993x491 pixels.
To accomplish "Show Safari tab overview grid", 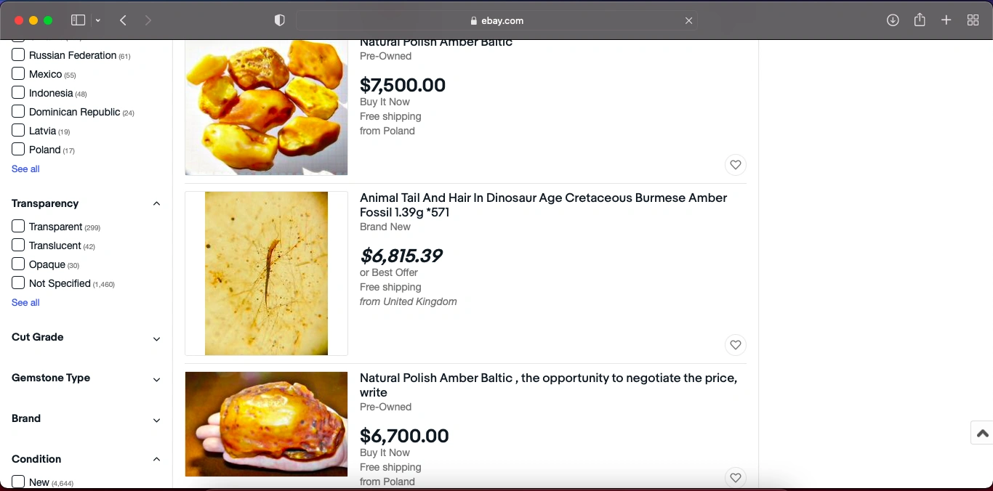I will tap(973, 20).
